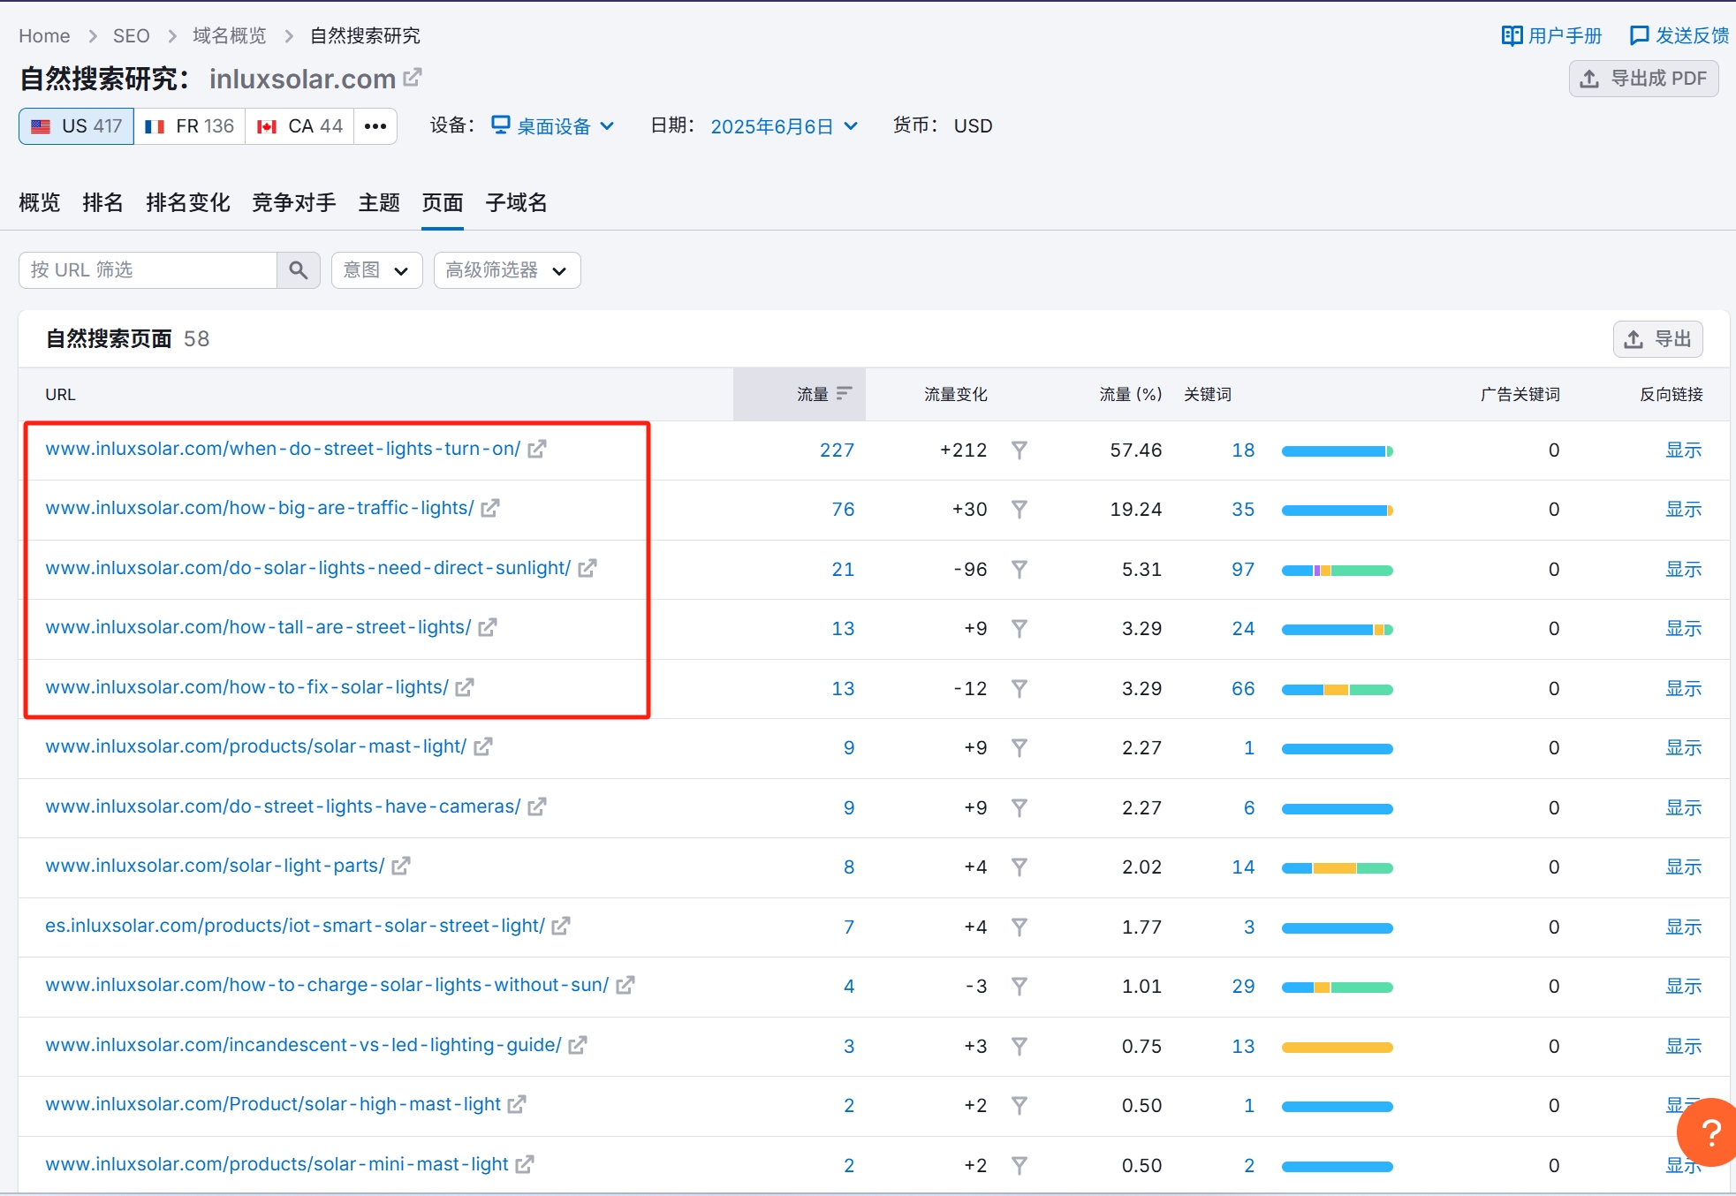
Task: Click 关键词 column header
Action: click(x=1208, y=394)
